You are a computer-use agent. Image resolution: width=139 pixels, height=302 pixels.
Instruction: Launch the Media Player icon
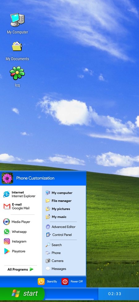pyautogui.click(x=6, y=222)
